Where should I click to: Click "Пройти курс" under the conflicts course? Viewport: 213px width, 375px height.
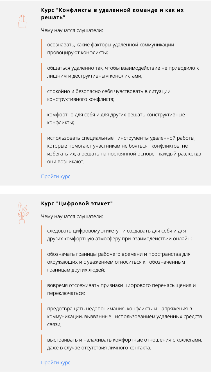click(56, 176)
